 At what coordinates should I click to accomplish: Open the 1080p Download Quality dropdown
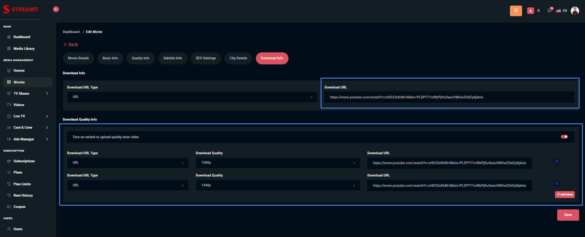(x=277, y=163)
